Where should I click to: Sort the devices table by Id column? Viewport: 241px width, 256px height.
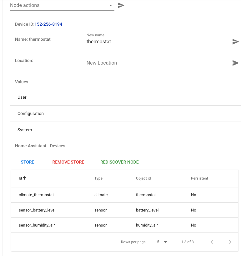(x=22, y=178)
